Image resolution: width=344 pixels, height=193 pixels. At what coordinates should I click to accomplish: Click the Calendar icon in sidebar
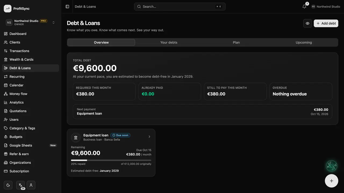tap(6, 85)
